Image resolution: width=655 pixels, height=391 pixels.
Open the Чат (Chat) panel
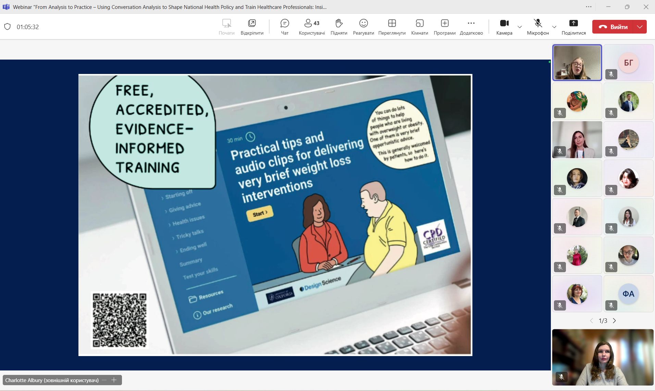coord(284,27)
